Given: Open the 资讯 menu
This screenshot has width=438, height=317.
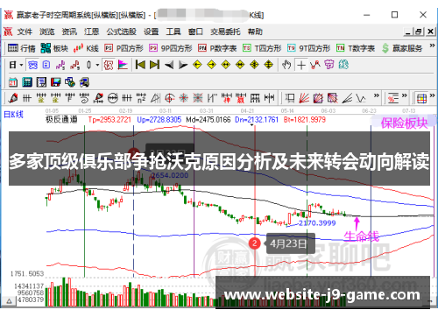Looking at the screenshot, I should (69, 32).
